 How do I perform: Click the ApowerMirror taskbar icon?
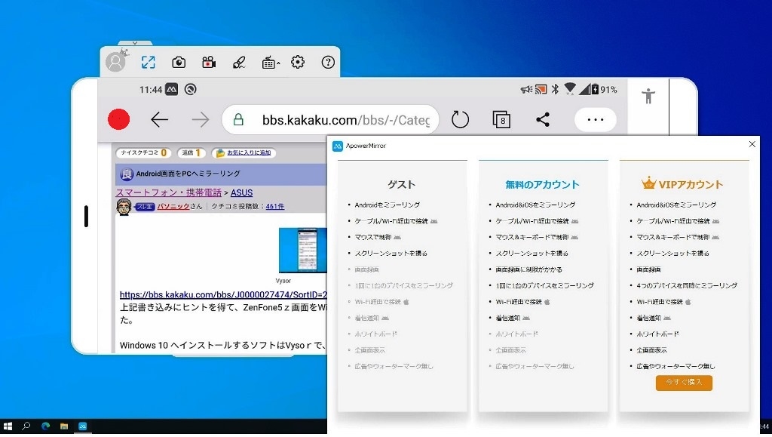83,426
